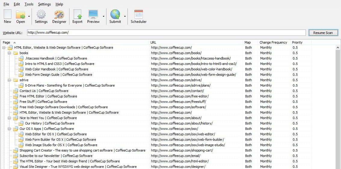
Task: Open the dropdown arrow next to Preview
Action: (x=103, y=16)
